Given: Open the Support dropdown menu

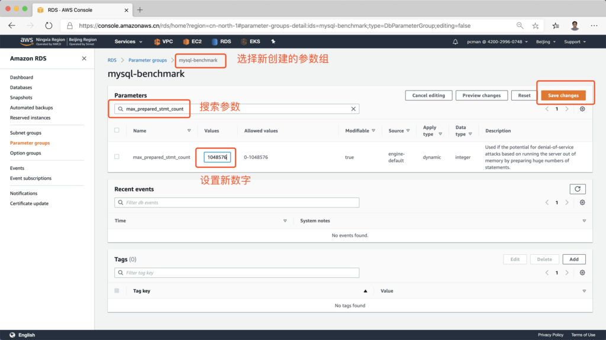Looking at the screenshot, I should [x=575, y=42].
